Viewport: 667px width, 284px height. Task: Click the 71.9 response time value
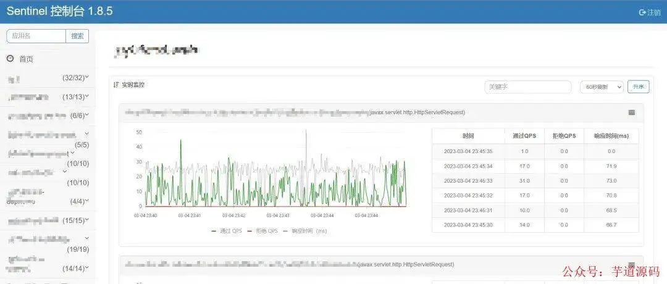click(611, 166)
